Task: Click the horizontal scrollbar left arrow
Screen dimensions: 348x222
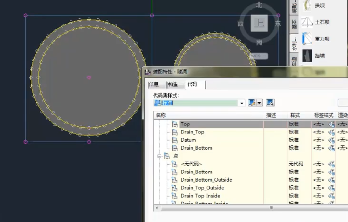Action: pos(157,208)
